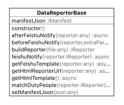Screen dimensions: 124x105
Task: Select the getHtmlReporterUrl method
Action: coord(60,71)
